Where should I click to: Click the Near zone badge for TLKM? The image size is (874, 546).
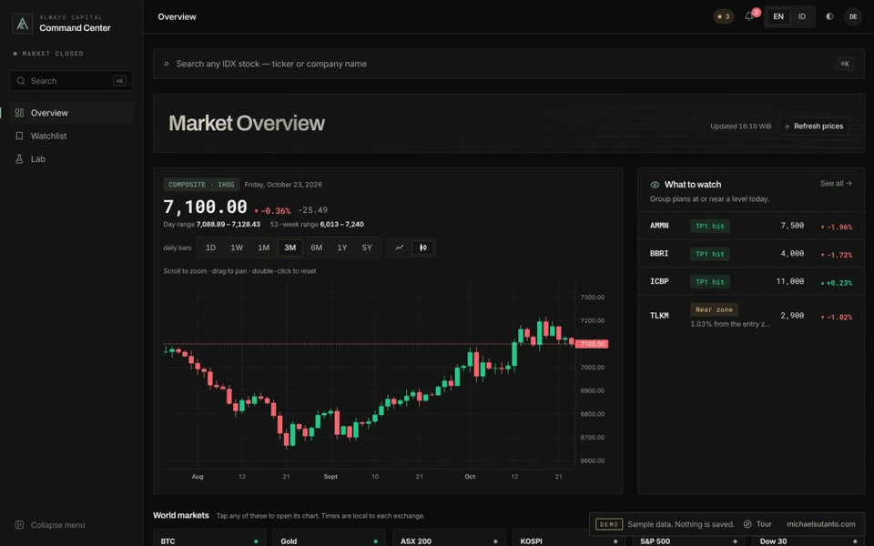714,309
